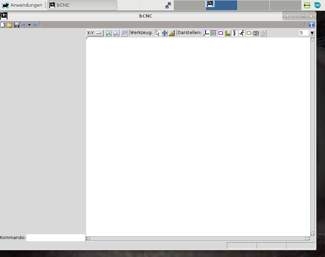The width and height of the screenshot is (325, 257).
Task: Toggle rapid motion display (running figure)
Action: [242, 33]
